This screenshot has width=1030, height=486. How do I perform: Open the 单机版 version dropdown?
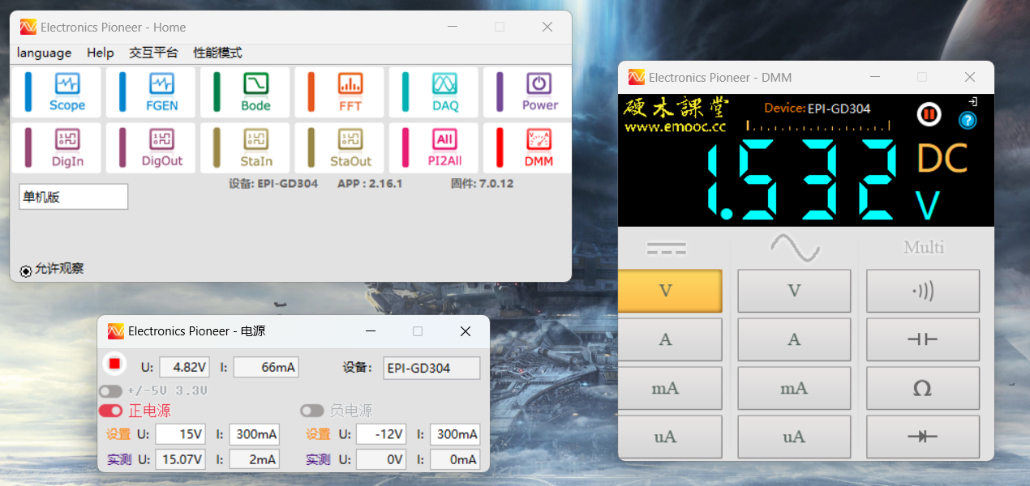(73, 196)
